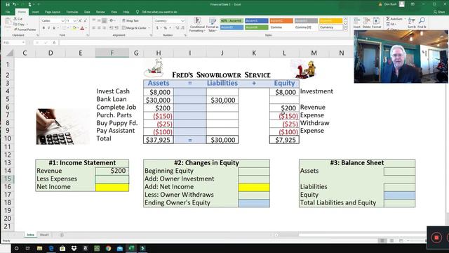The image size is (449, 253).
Task: Increase font size with the larger A icon
Action: 80,20
